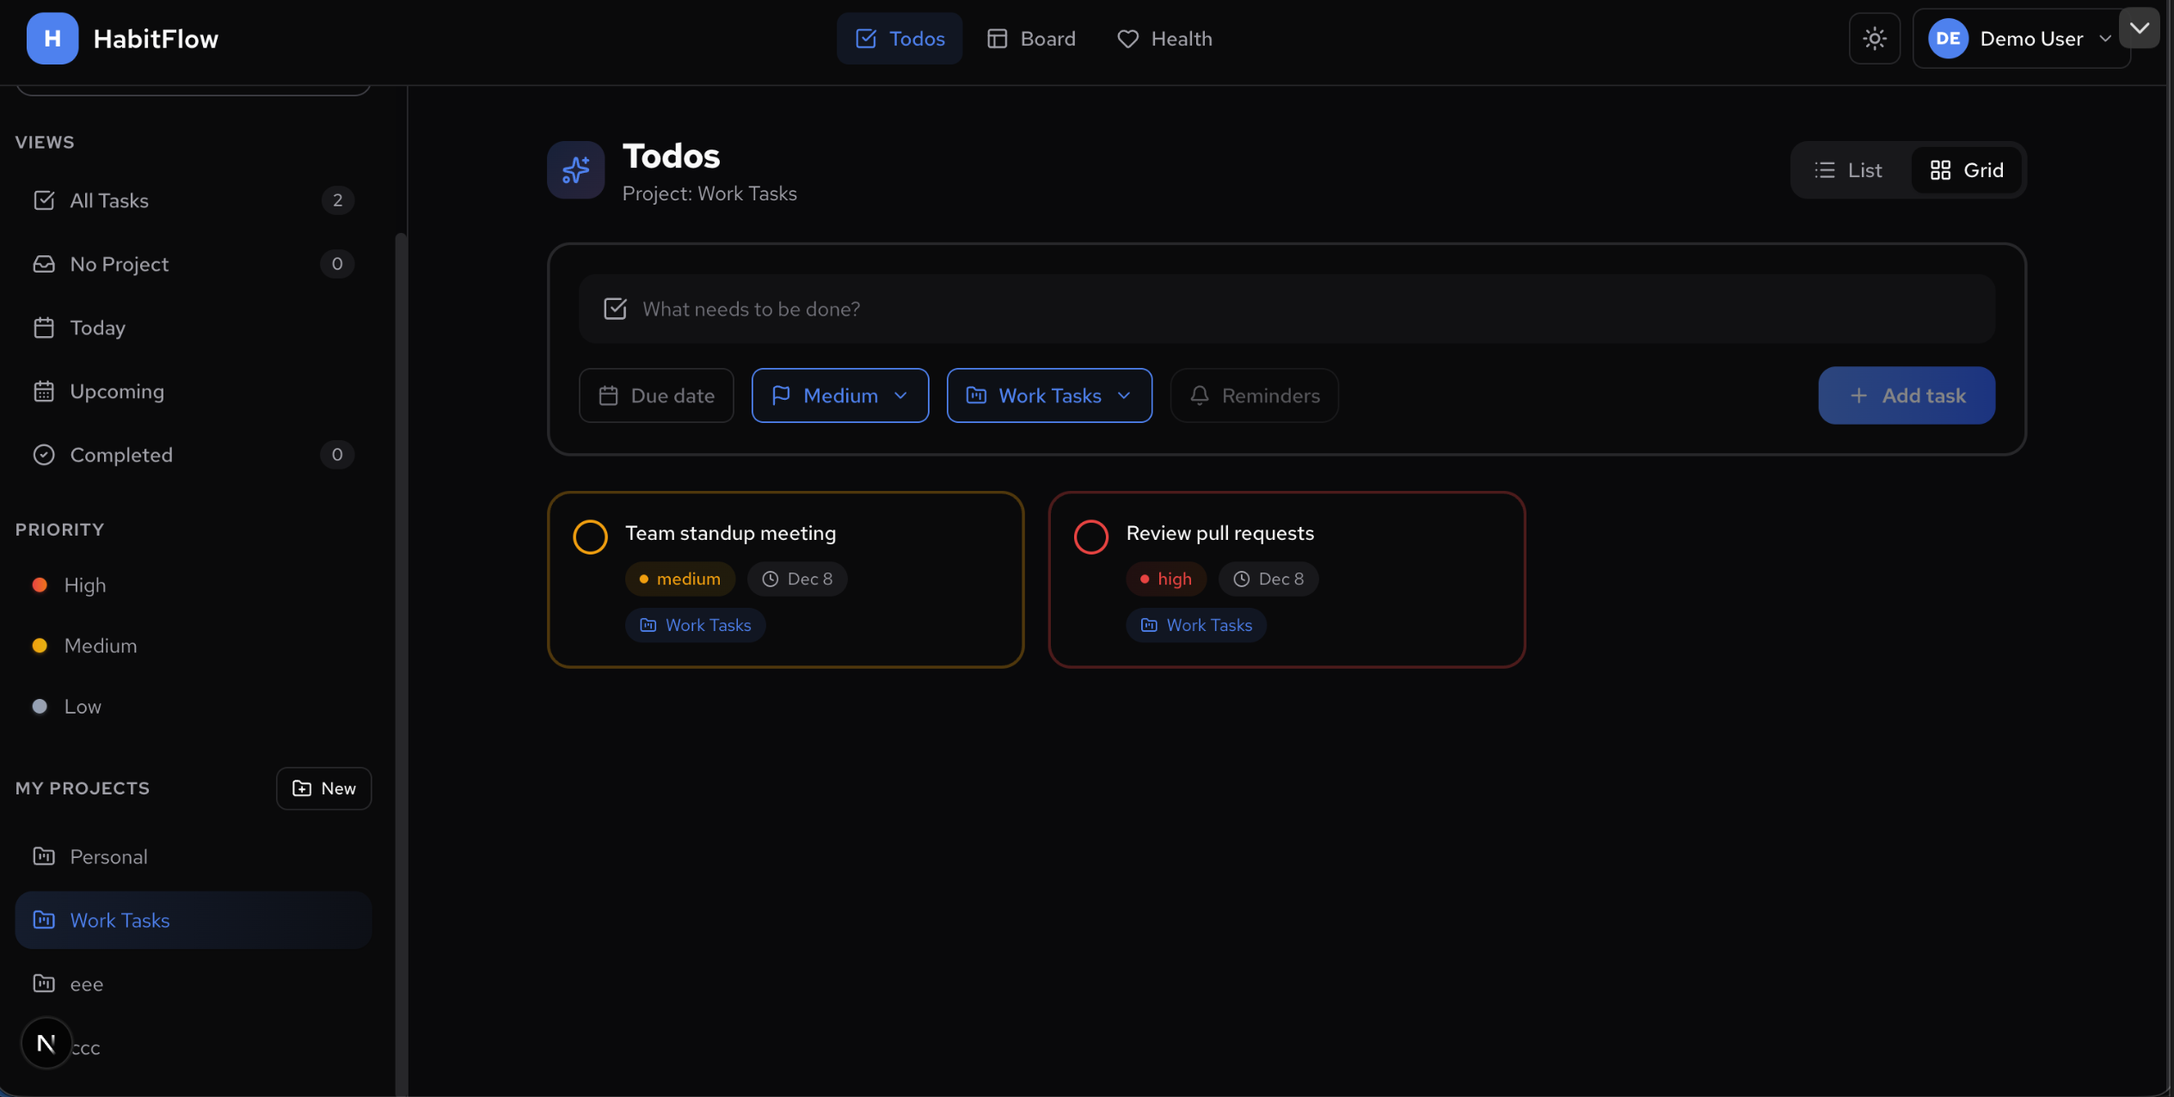
Task: Open the No Project inbox view
Action: click(119, 264)
